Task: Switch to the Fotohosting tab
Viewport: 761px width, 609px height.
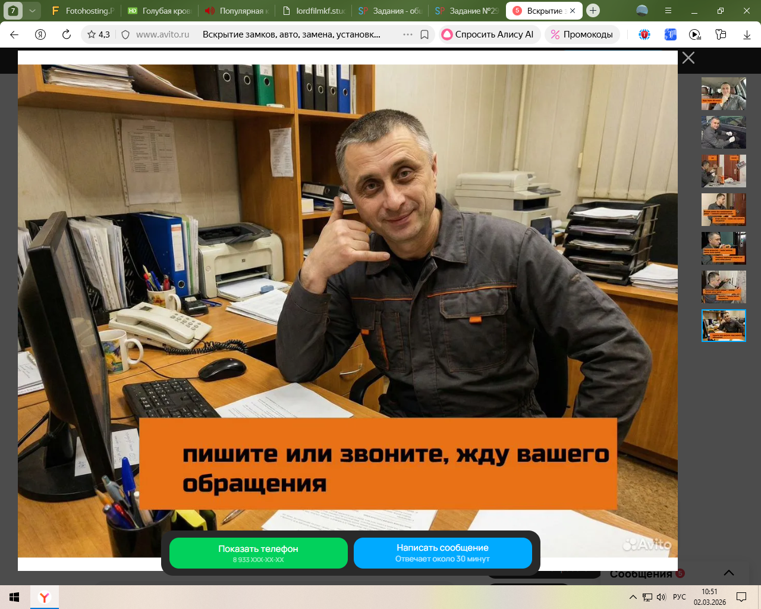Action: 83,11
